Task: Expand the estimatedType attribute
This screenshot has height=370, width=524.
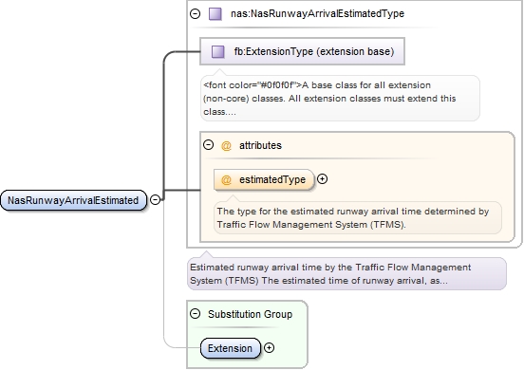Action: (x=322, y=179)
